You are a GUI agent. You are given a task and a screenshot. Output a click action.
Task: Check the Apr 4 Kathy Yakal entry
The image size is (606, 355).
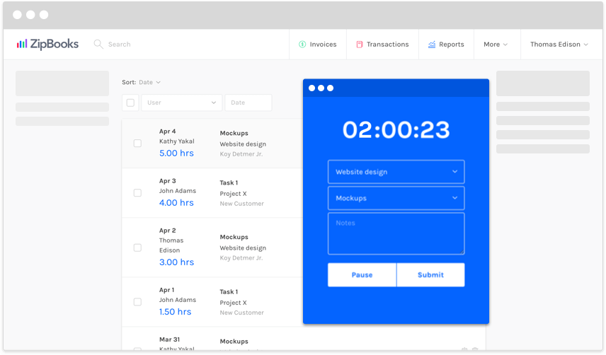click(137, 143)
